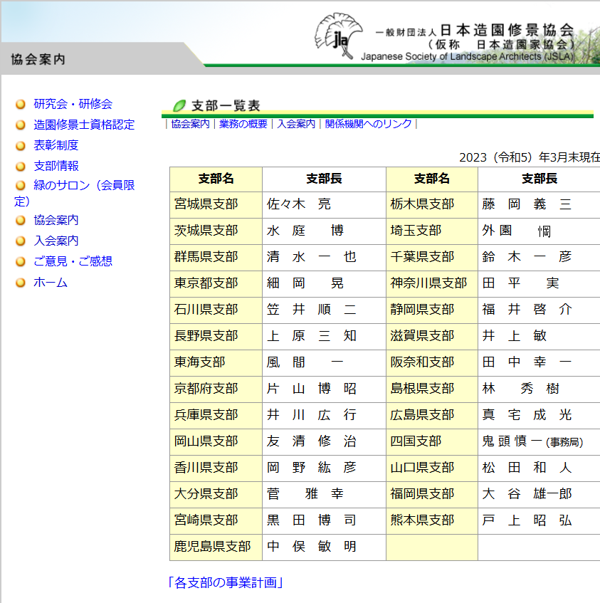Go to 表彰制度 page
The width and height of the screenshot is (600, 603).
click(x=56, y=145)
